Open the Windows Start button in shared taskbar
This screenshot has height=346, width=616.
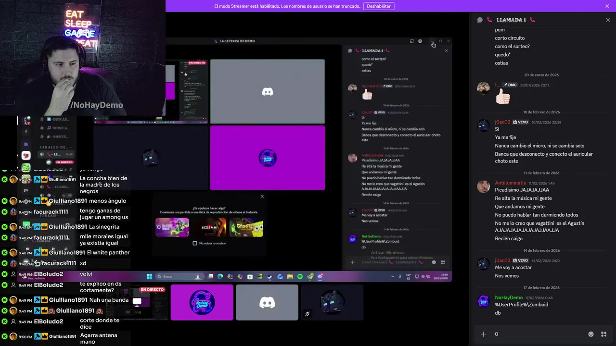point(149,277)
